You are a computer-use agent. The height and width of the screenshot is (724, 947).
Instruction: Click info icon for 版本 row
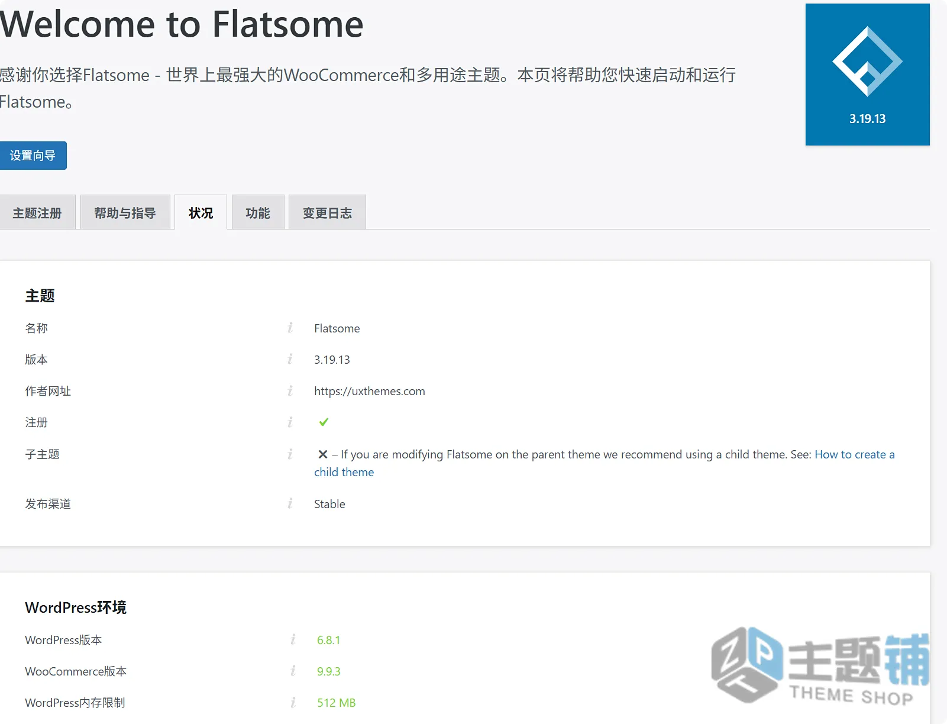pyautogui.click(x=290, y=359)
